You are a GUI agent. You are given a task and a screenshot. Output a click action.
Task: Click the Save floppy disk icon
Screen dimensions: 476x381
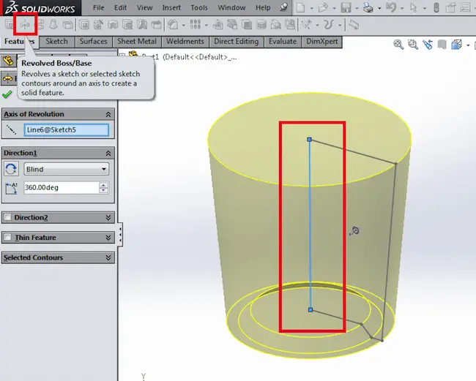346,7
